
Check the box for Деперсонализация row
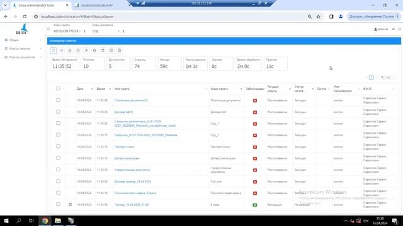tap(58, 158)
